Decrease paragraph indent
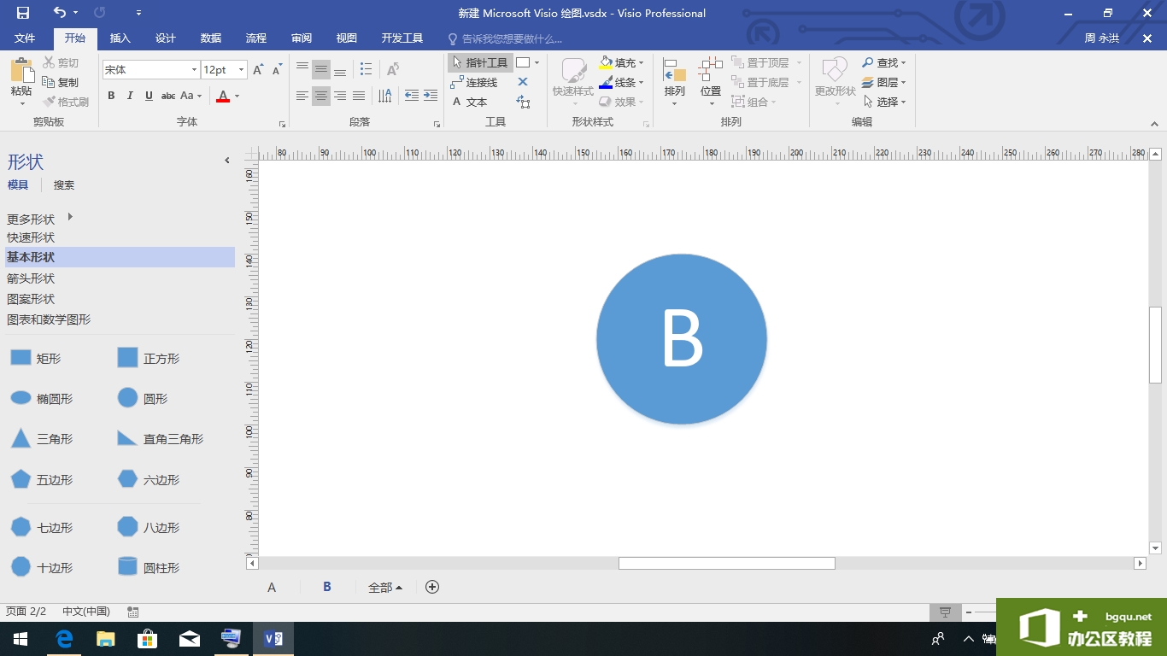Image resolution: width=1167 pixels, height=656 pixels. point(412,96)
